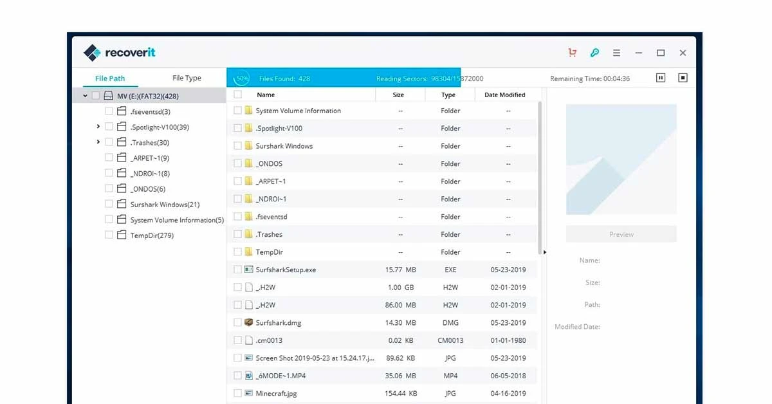Click the registration key icon
Screen dimensions: 772x404
pos(595,53)
